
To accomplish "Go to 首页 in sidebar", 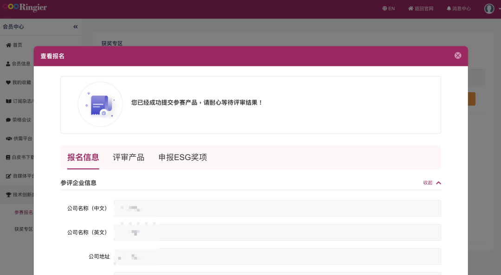I will 17,45.
